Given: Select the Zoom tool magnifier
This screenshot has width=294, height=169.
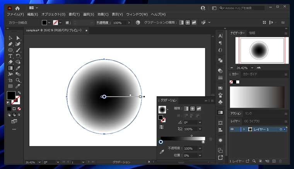Looking at the screenshot, I should 18,80.
